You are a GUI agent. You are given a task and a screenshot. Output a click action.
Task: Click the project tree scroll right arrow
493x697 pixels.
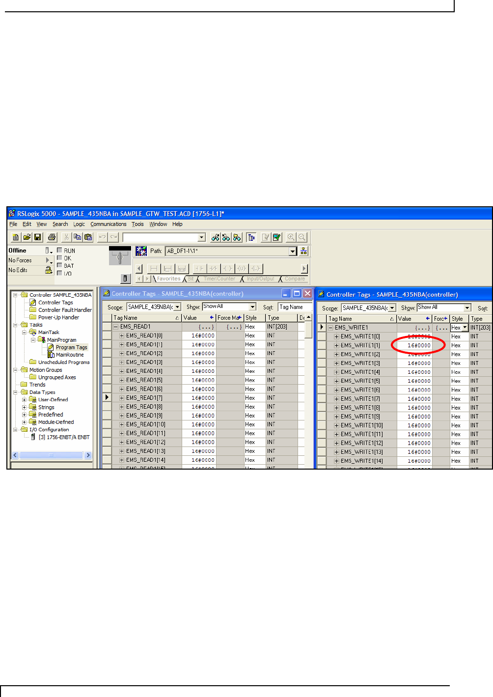pyautogui.click(x=88, y=455)
